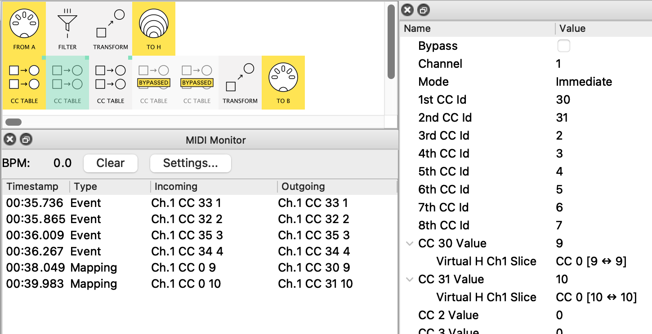Open MIDI Monitor Settings

pos(190,163)
